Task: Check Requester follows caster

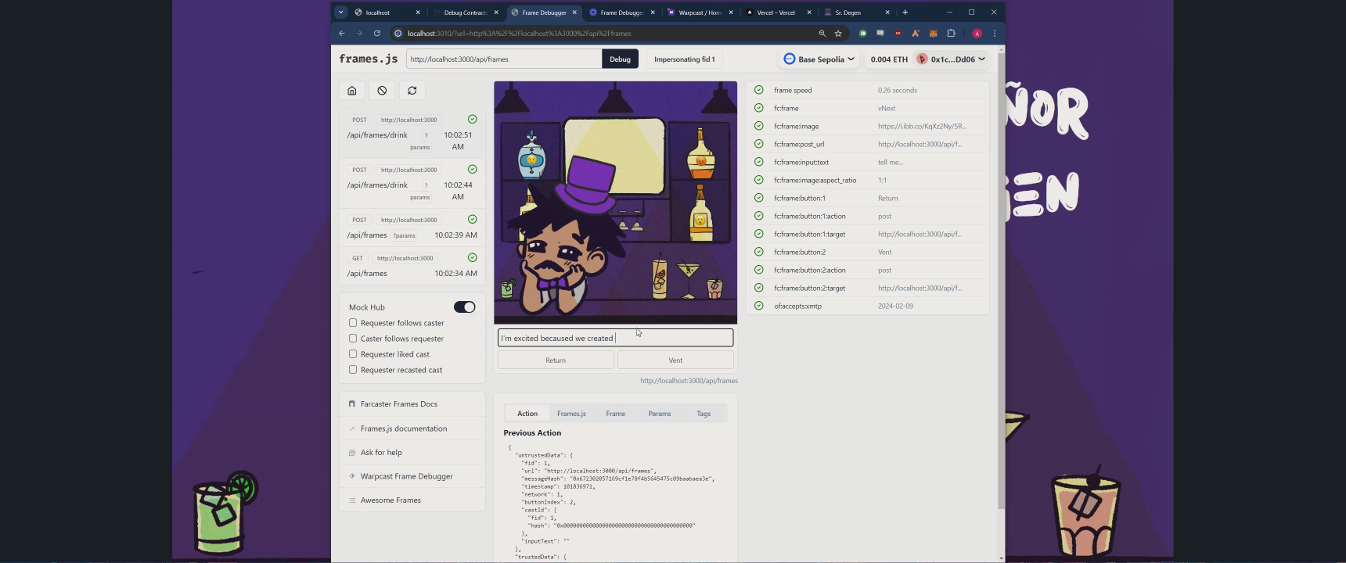Action: (353, 323)
